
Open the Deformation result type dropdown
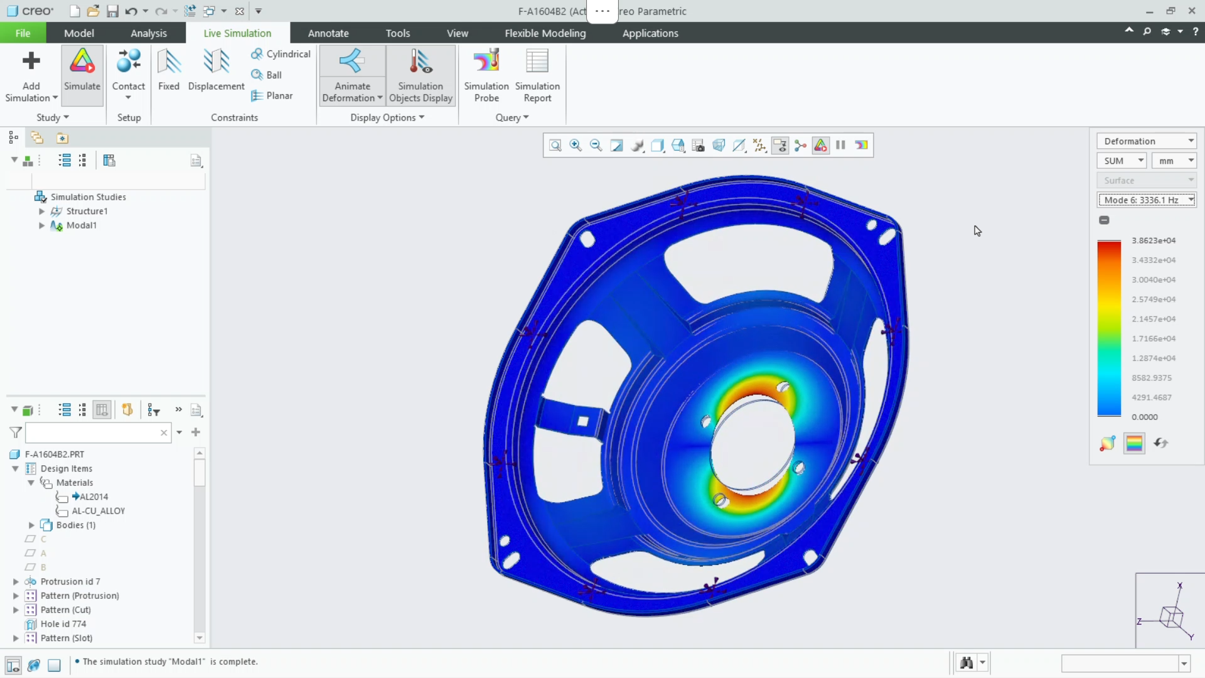[x=1147, y=141]
